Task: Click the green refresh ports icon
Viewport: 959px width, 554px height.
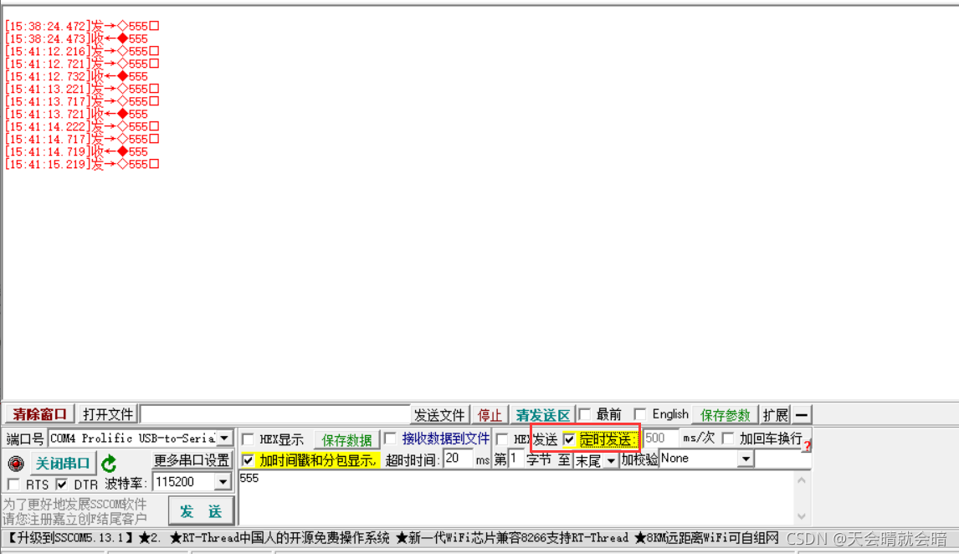Action: click(110, 464)
